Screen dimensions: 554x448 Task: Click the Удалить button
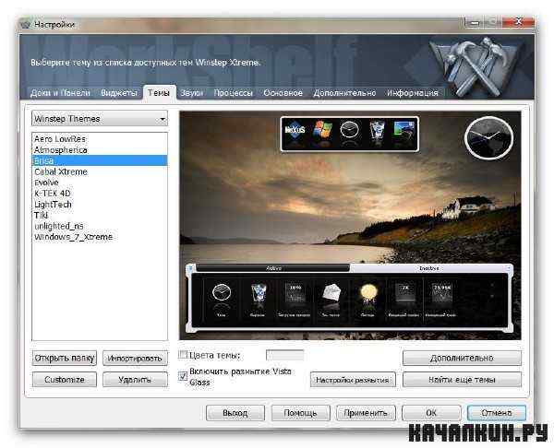click(x=135, y=380)
